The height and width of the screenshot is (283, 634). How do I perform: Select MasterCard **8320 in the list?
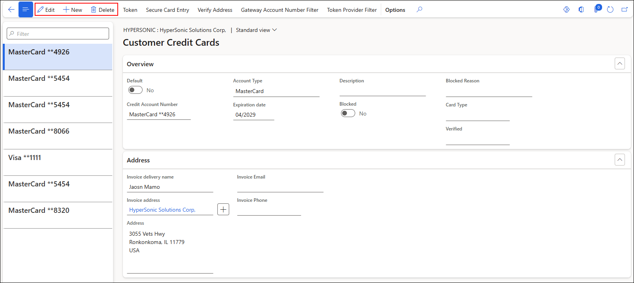click(x=58, y=215)
